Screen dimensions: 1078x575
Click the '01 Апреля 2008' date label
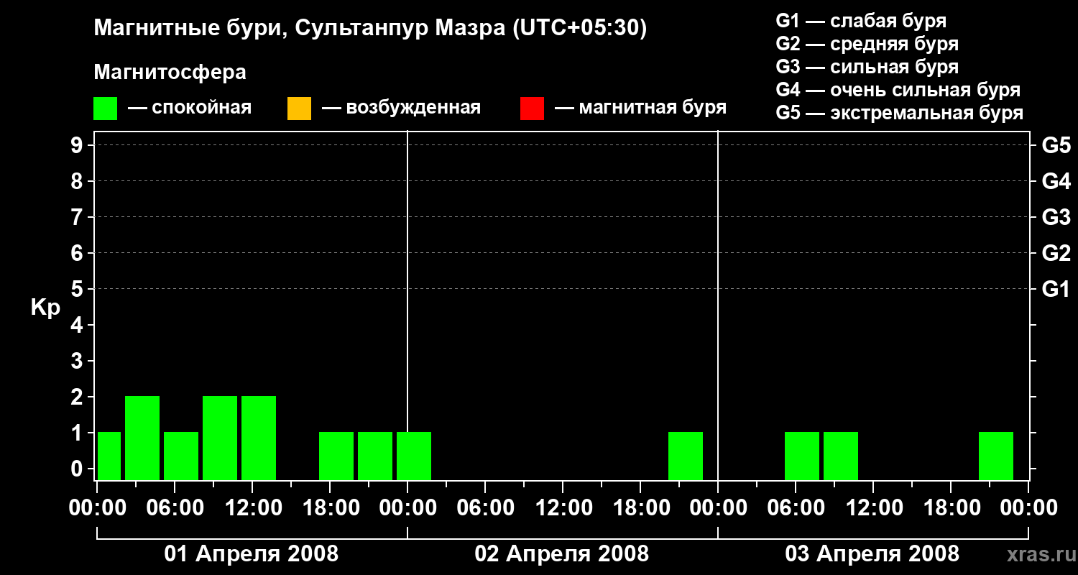point(252,553)
